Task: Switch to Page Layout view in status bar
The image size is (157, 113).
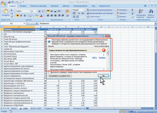Action: pyautogui.click(x=125, y=111)
